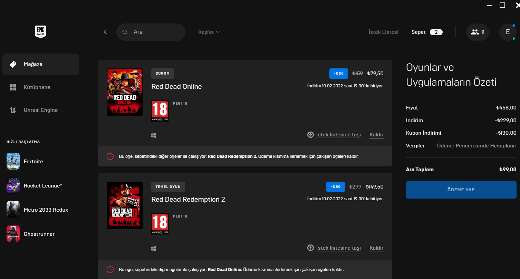Viewport: 520px width, 279px height.
Task: Click the TEMEL OYUN tag
Action: pyautogui.click(x=168, y=187)
